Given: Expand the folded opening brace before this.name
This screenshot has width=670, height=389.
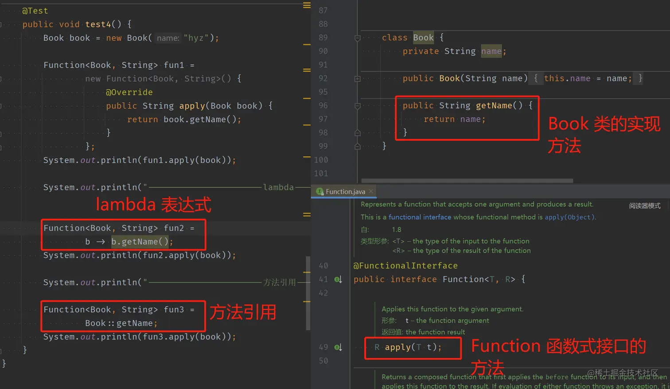Looking at the screenshot, I should pos(536,78).
